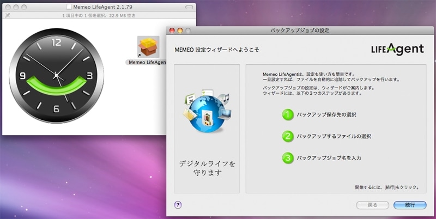
Task: Click the LifeAgent logo in wizard header
Action: click(x=397, y=49)
